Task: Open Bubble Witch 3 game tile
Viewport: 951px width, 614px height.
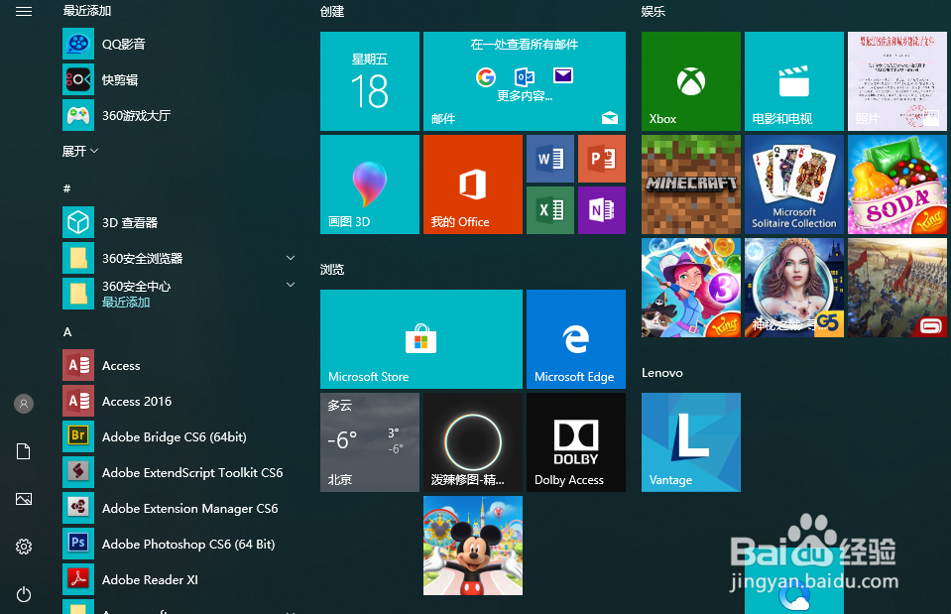Action: tap(691, 288)
